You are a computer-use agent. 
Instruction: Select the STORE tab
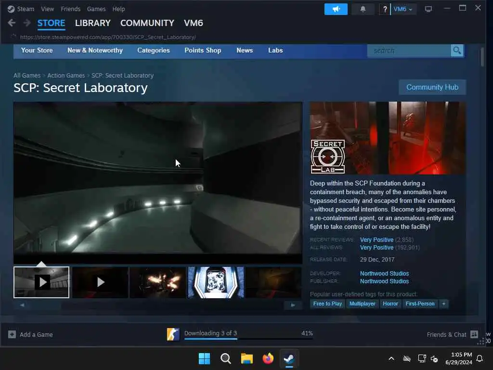(51, 23)
